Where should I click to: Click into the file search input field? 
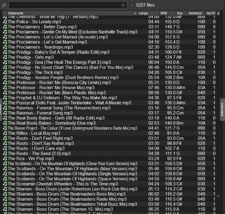[68, 5]
